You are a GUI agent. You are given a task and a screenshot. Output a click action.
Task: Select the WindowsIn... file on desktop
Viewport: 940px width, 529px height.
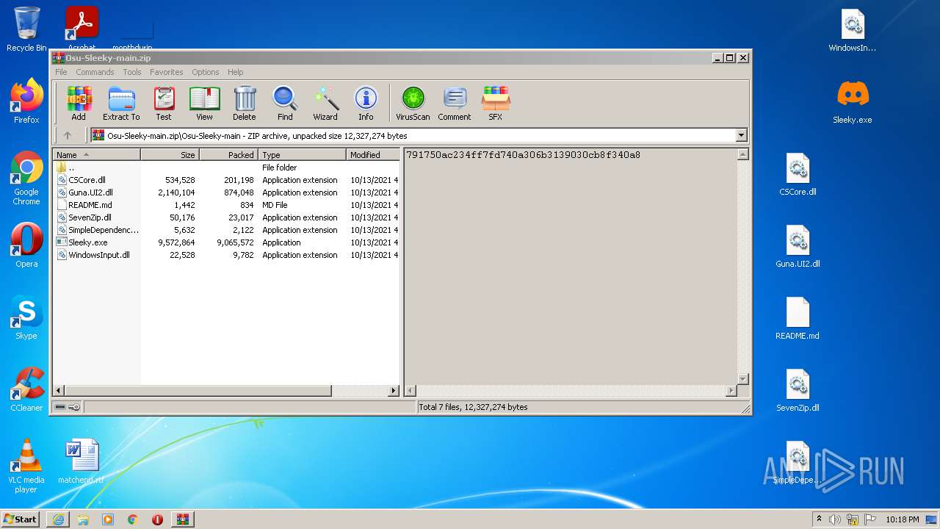pos(853,31)
